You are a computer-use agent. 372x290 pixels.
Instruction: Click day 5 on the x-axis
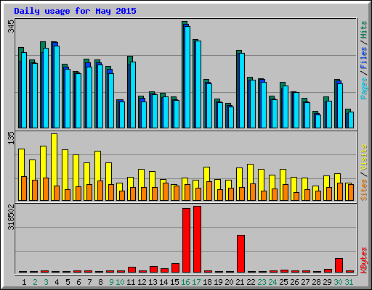[x=68, y=282]
